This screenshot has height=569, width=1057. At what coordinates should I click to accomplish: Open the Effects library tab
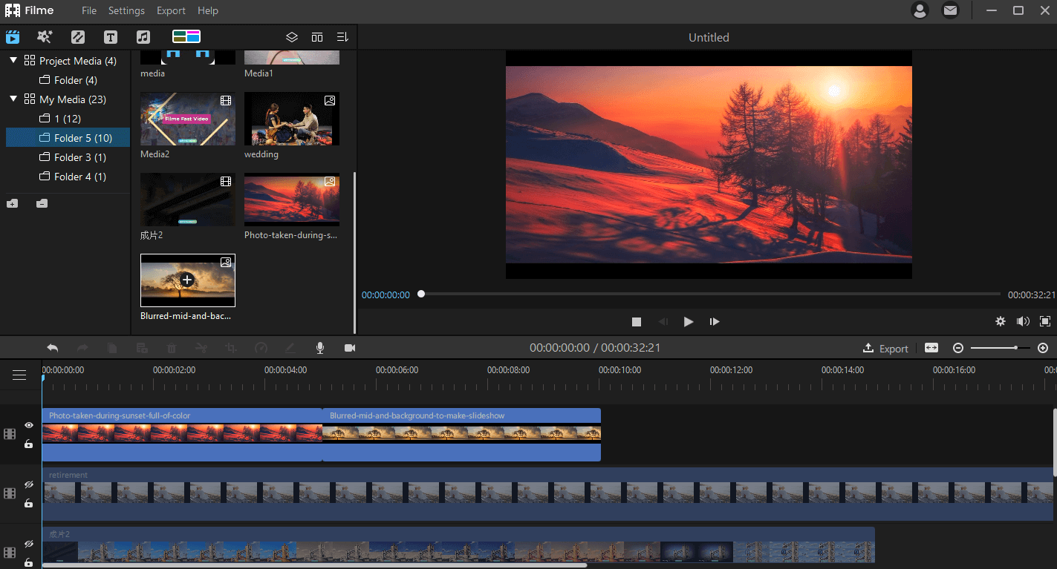click(45, 37)
